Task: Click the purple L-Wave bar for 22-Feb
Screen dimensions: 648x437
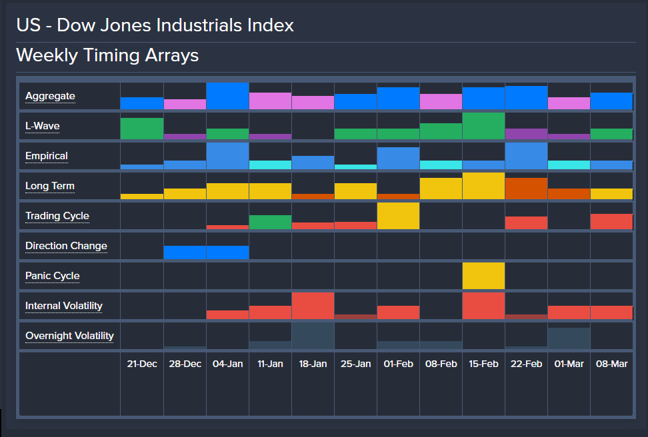Action: [526, 134]
